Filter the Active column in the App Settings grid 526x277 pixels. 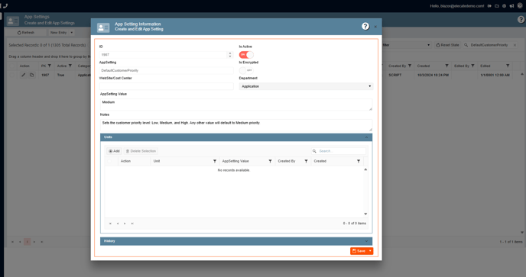tap(70, 66)
